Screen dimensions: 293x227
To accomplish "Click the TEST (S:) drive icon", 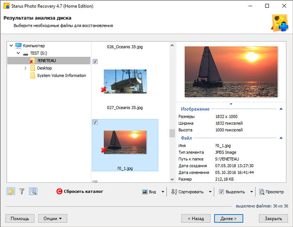I will 25,54.
